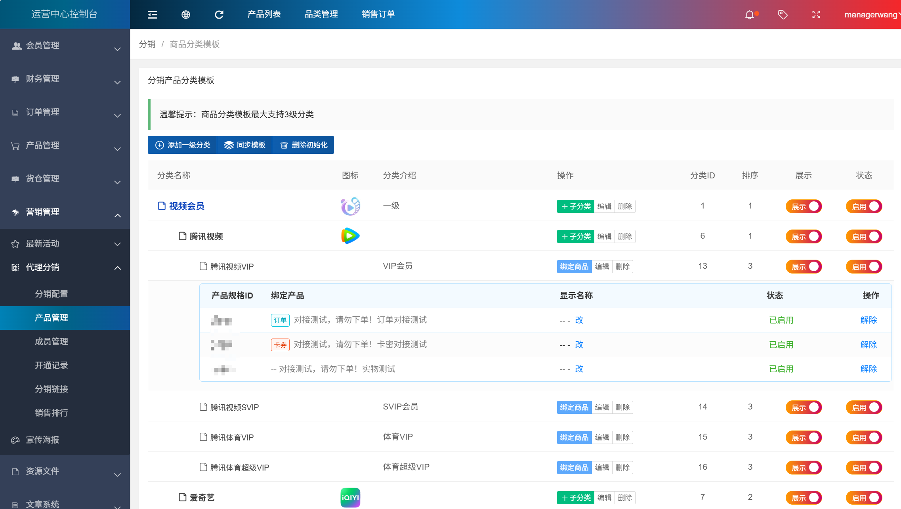Viewport: 901px width, 509px height.
Task: Enter fullscreen mode via the expand icon
Action: click(x=816, y=15)
